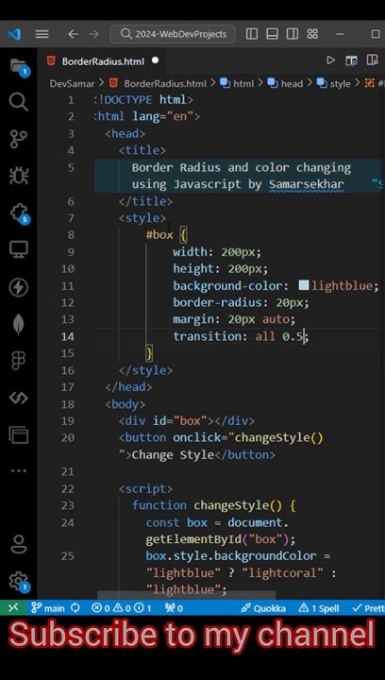This screenshot has height=680, width=385.
Task: Open the Explorer view in activity bar
Action: click(x=19, y=66)
